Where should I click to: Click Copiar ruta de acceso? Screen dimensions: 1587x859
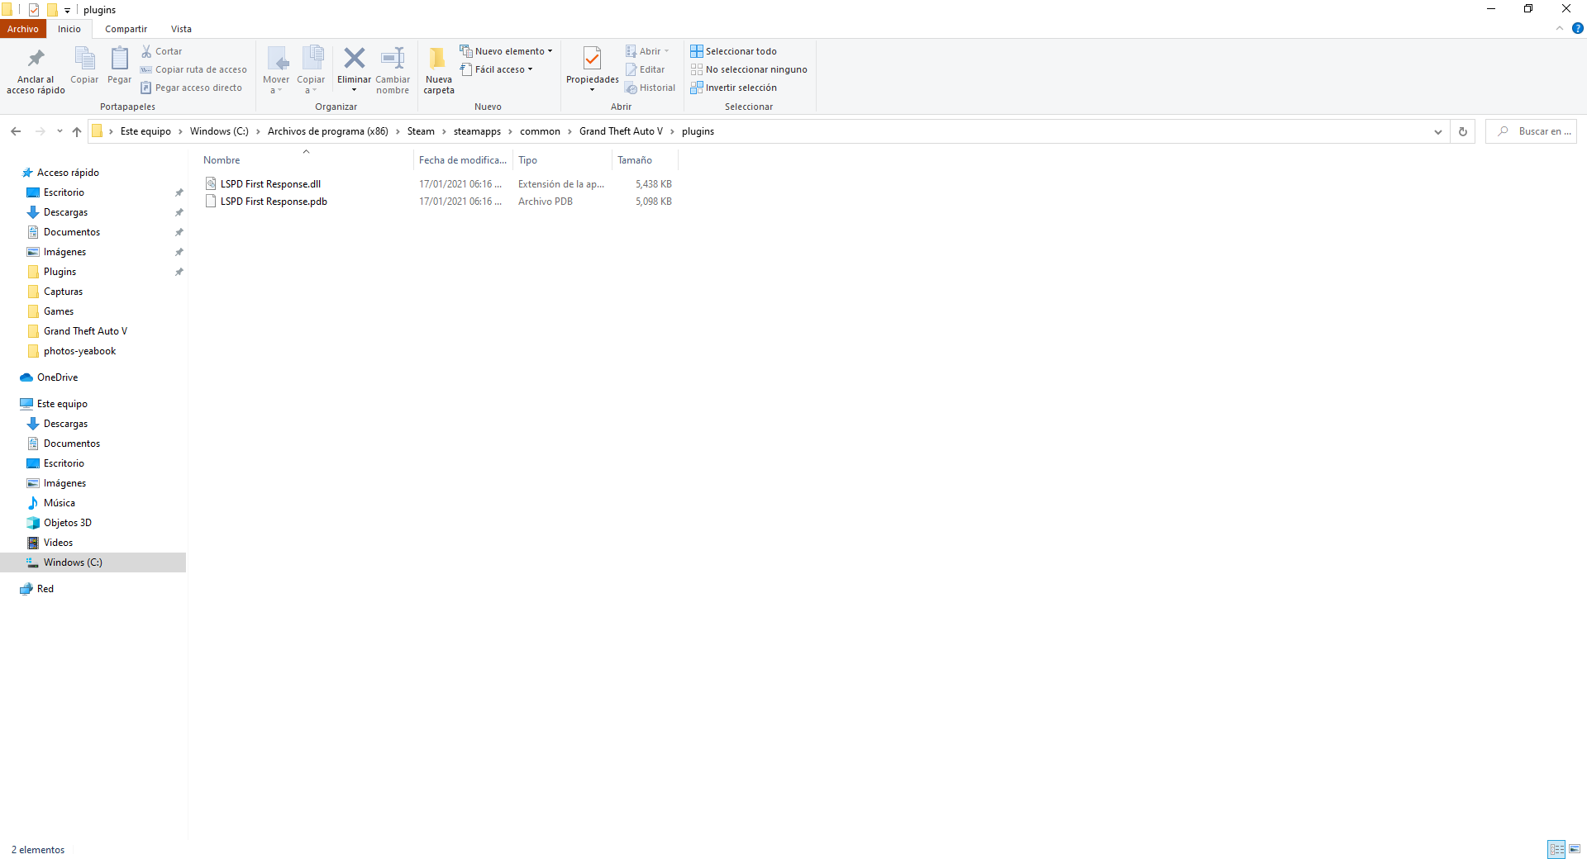[194, 69]
